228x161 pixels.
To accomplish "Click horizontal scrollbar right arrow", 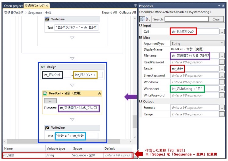I will pyautogui.click(x=130, y=141).
